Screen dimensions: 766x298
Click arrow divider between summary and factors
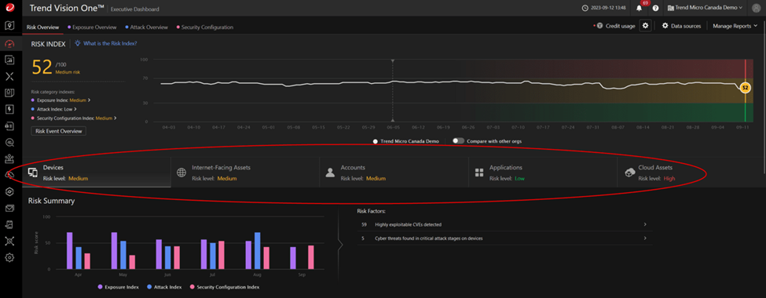click(340, 244)
